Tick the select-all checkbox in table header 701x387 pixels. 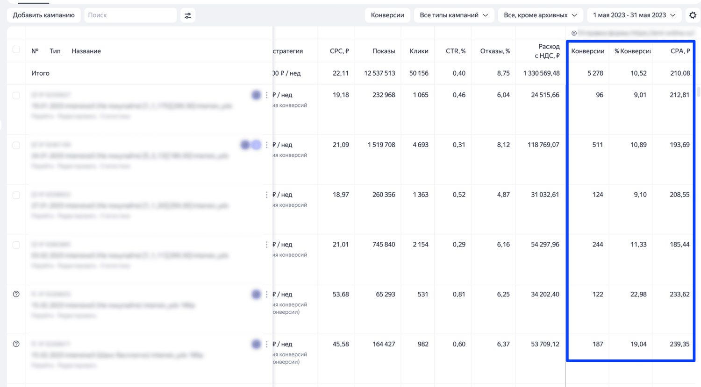pyautogui.click(x=16, y=49)
